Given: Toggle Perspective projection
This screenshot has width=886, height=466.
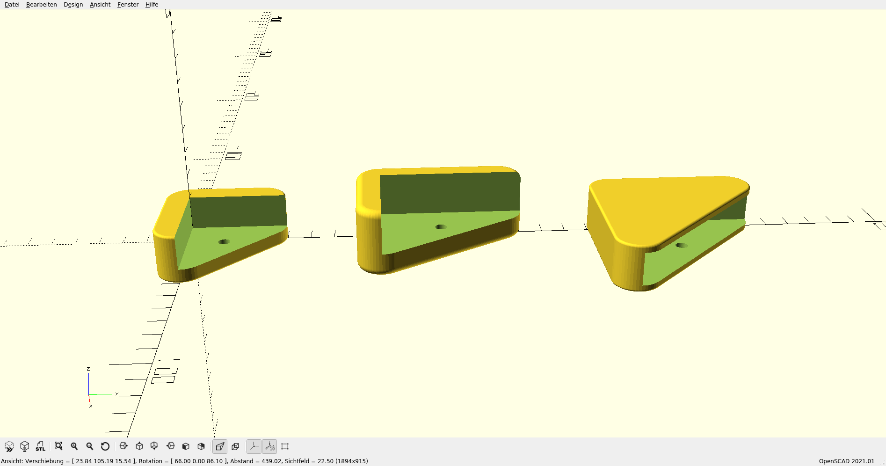Looking at the screenshot, I should click(x=220, y=446).
